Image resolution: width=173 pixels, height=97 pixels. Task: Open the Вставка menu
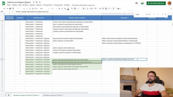click(x=25, y=5)
